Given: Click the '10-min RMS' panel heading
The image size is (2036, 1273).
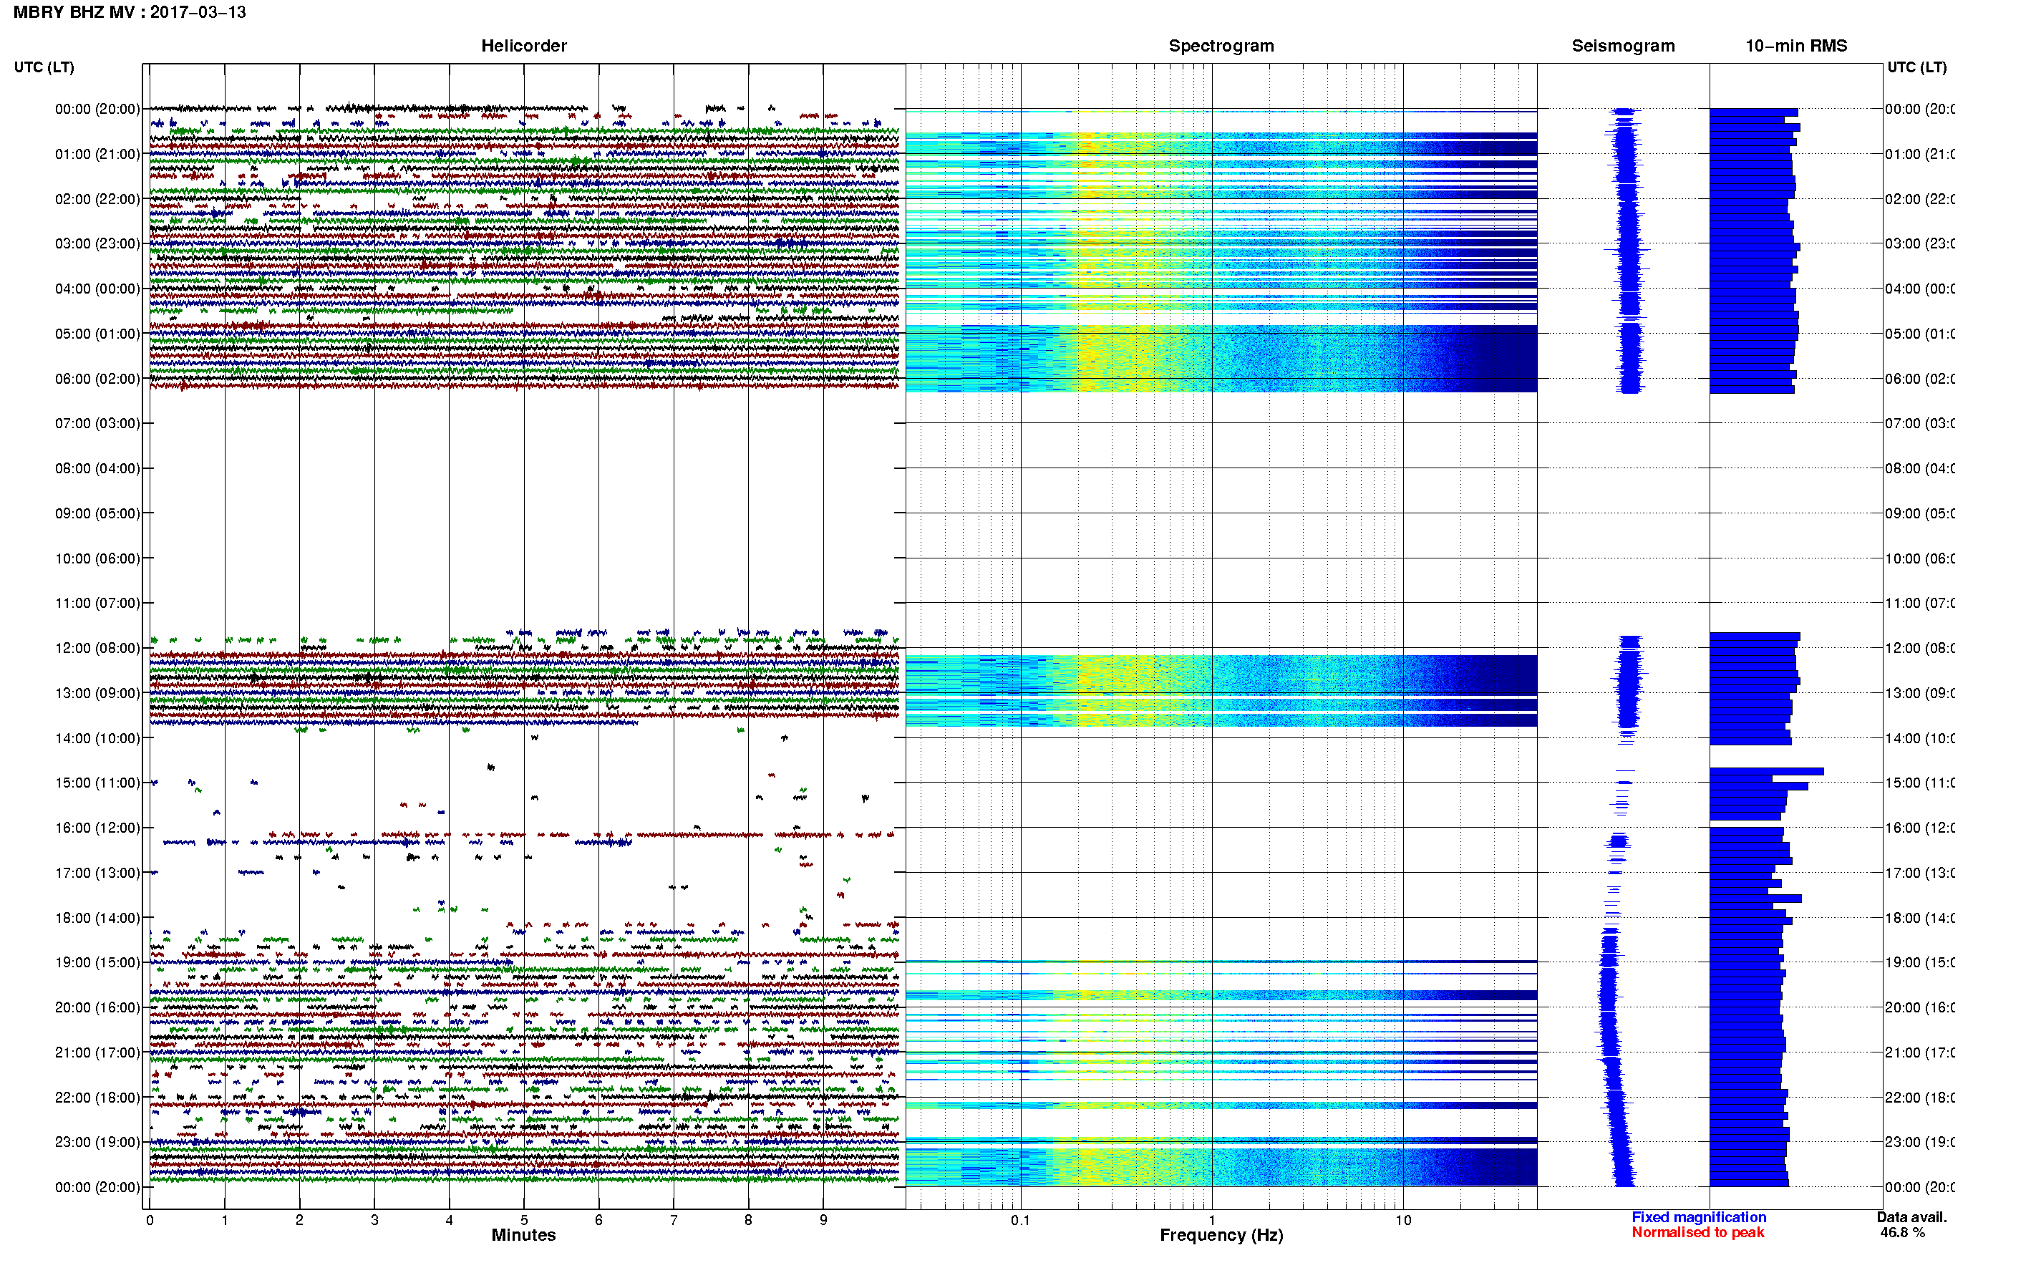Looking at the screenshot, I should click(x=1796, y=47).
